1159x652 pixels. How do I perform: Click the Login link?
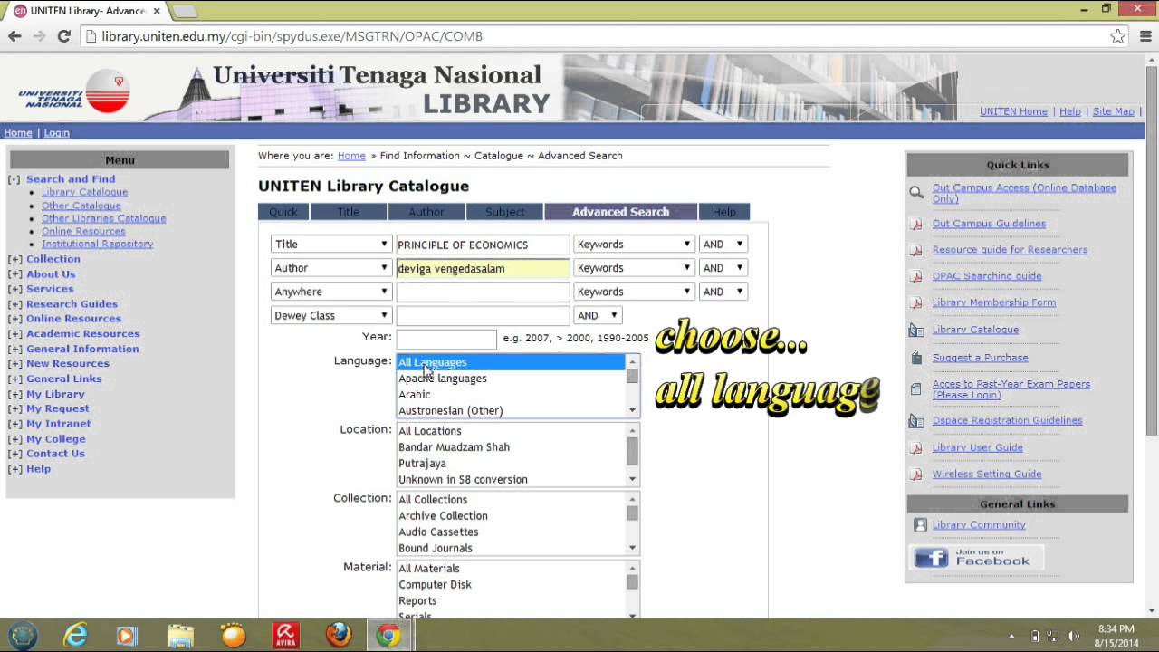coord(56,133)
